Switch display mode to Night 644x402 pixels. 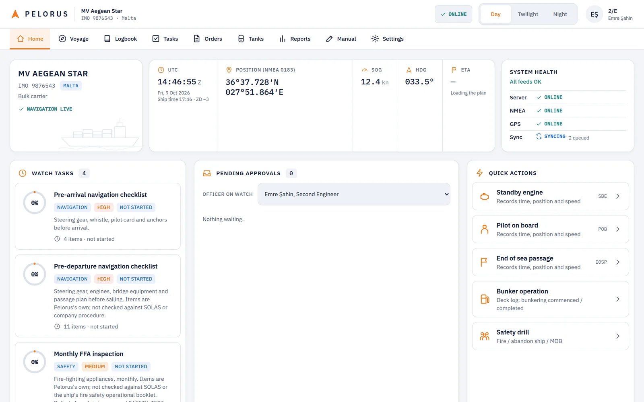[560, 14]
